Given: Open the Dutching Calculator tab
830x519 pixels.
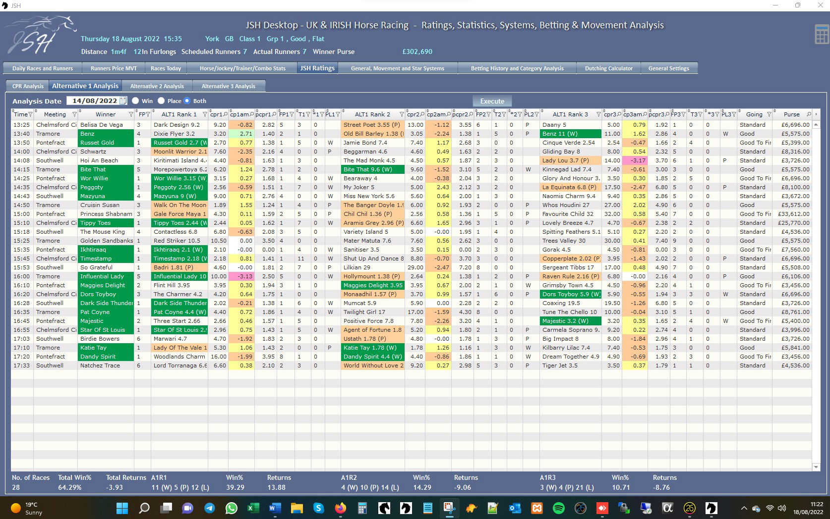Looking at the screenshot, I should point(609,68).
